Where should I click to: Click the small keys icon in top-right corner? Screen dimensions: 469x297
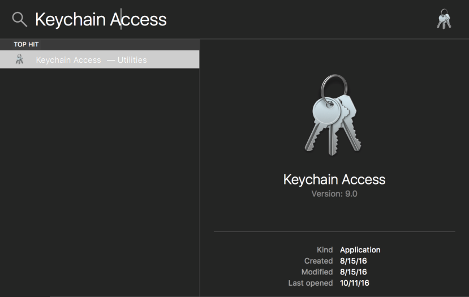tap(444, 19)
